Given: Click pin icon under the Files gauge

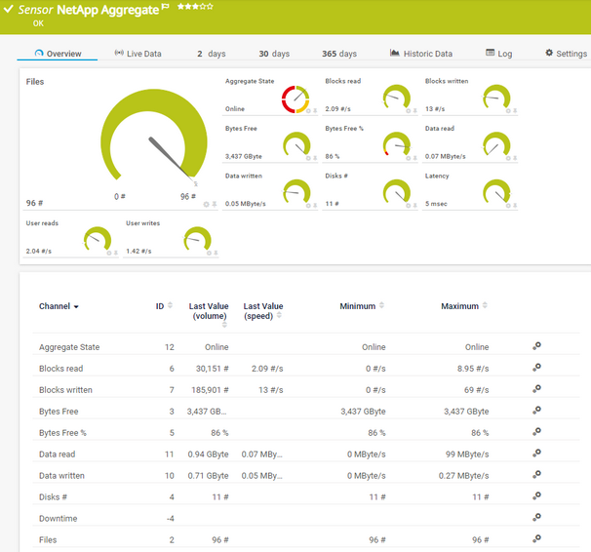Looking at the screenshot, I should (x=215, y=204).
